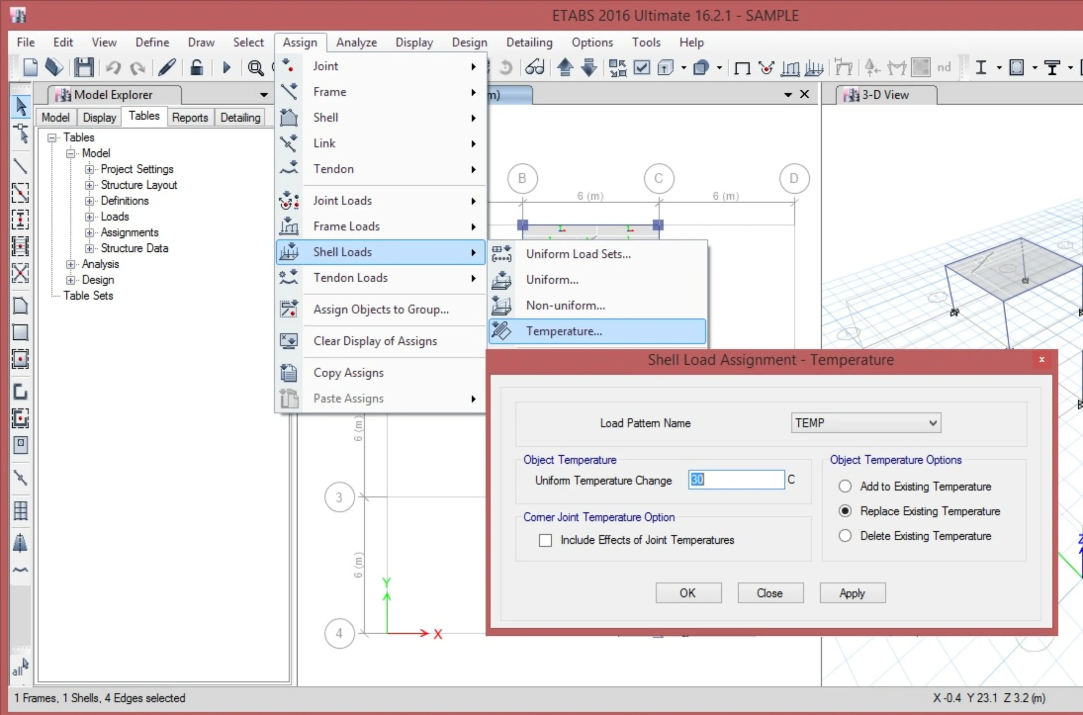The image size is (1083, 715).
Task: Click the Save model toolbar icon
Action: [x=84, y=68]
